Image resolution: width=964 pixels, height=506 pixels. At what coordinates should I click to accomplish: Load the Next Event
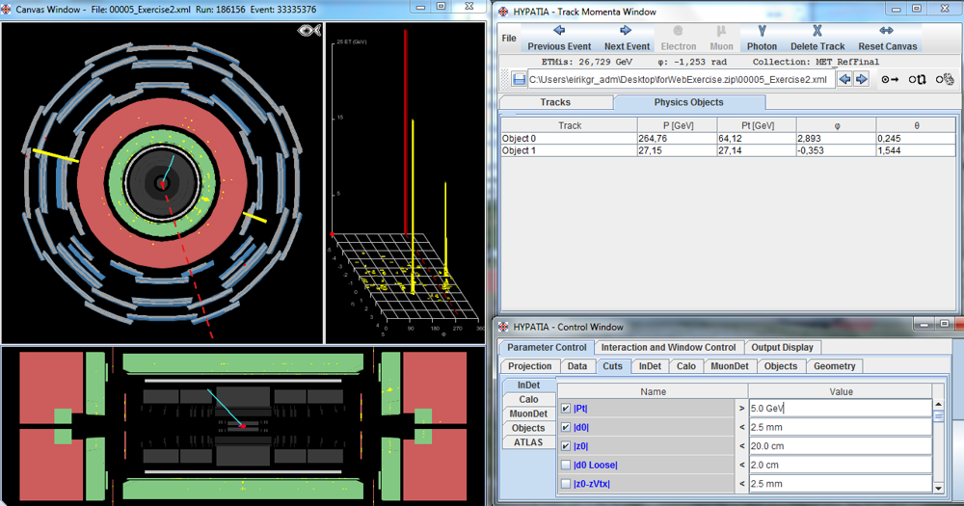[627, 38]
